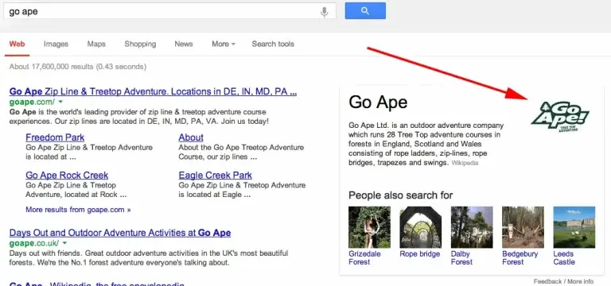The width and height of the screenshot is (611, 286).
Task: Click the Feedback link below the panel
Action: [x=548, y=281]
